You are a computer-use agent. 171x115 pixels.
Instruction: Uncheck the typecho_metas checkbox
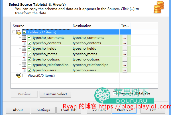point(29,54)
